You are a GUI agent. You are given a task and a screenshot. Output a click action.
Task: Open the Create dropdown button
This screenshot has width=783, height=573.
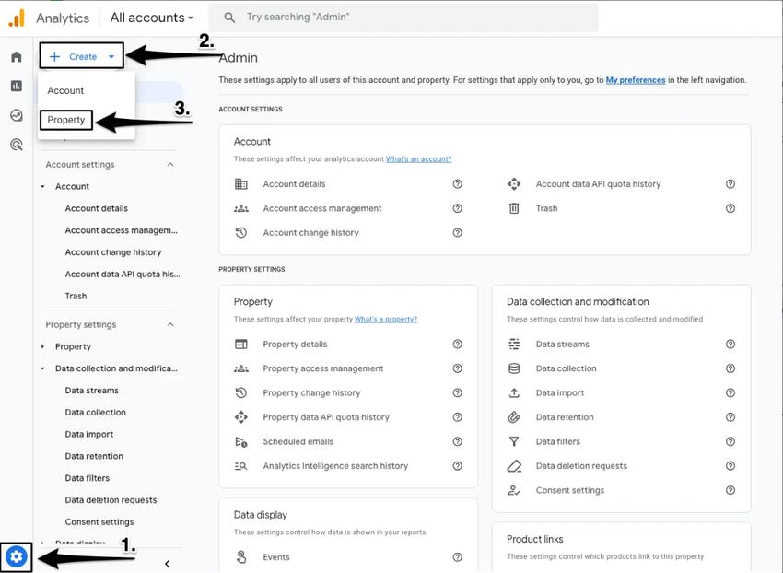click(82, 57)
